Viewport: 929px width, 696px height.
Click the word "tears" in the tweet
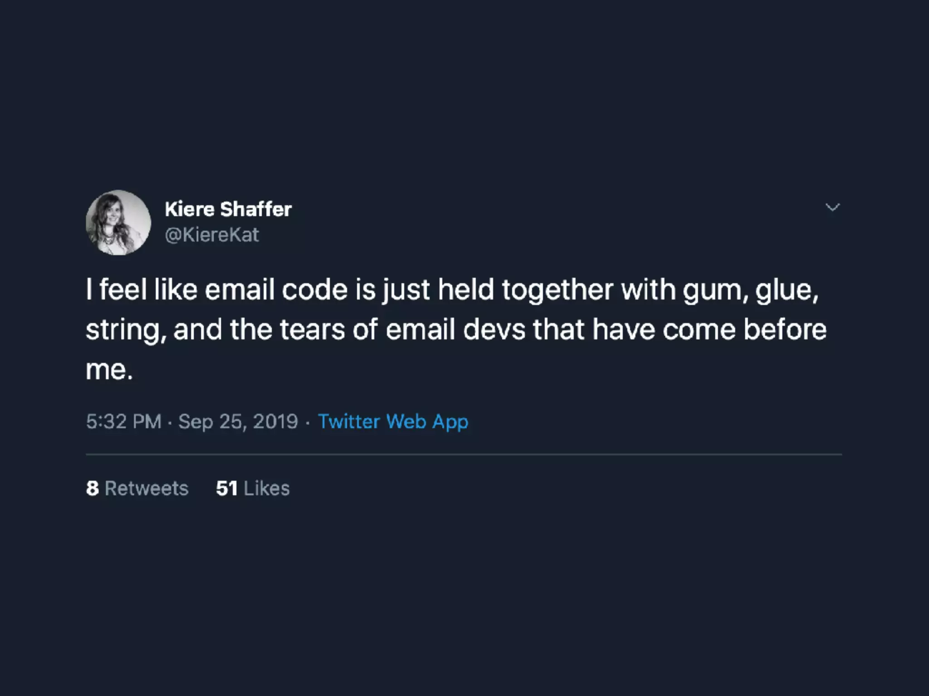click(x=313, y=330)
